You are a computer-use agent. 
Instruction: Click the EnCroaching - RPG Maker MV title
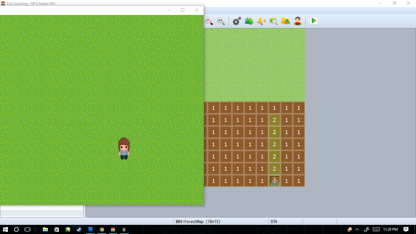pyautogui.click(x=31, y=4)
